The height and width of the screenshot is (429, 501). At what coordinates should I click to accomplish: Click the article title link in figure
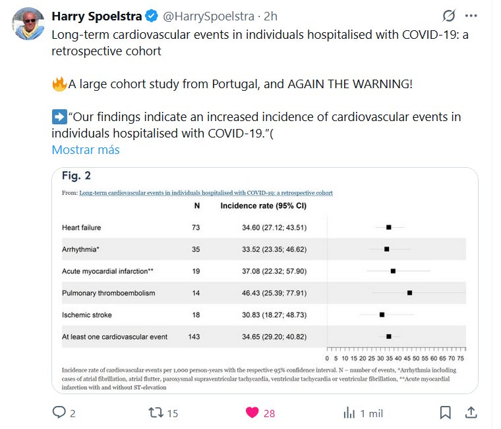206,193
